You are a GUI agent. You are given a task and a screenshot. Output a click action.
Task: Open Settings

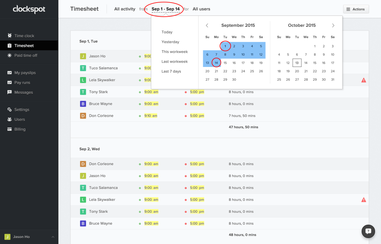[22, 109]
